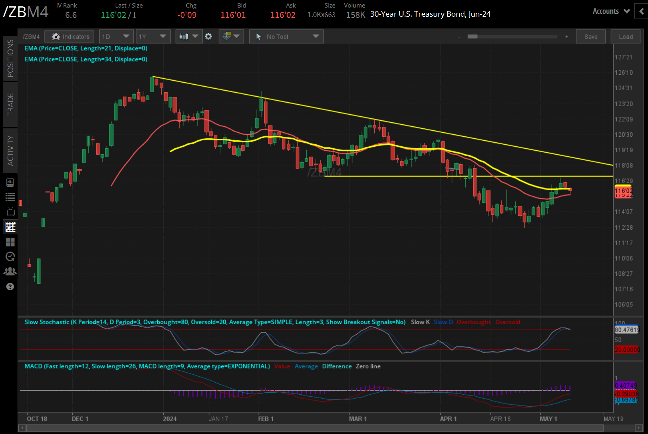
Task: Open the Indicators editor
Action: (x=69, y=36)
